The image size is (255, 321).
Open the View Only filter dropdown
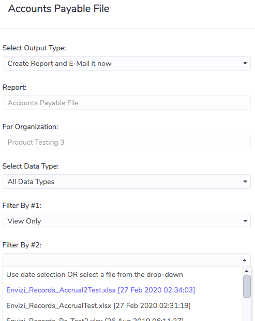point(127,221)
